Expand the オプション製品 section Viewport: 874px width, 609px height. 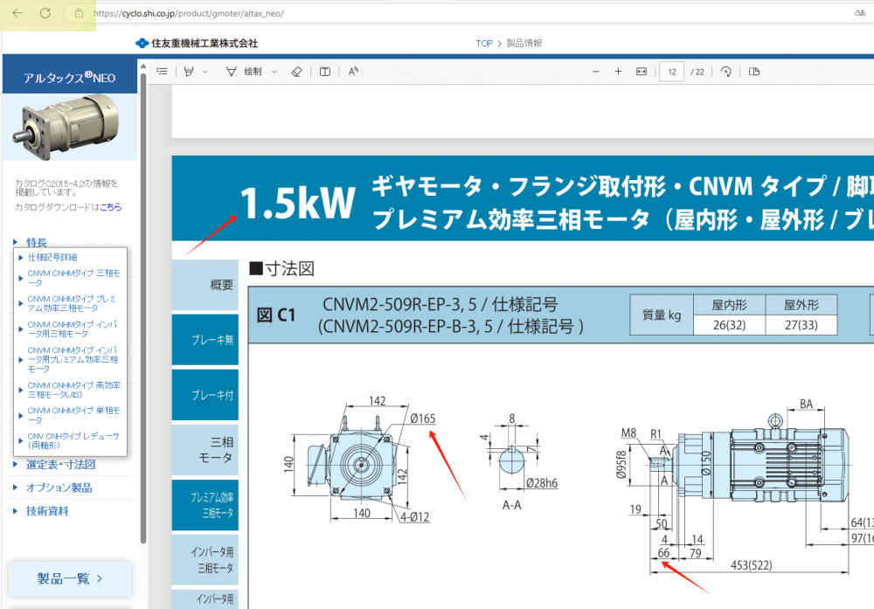click(x=59, y=488)
